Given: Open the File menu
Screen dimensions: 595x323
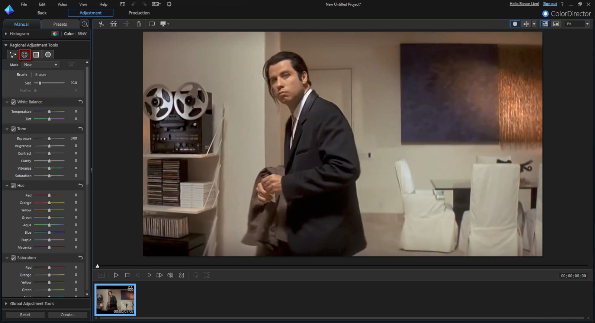Looking at the screenshot, I should 24,4.
